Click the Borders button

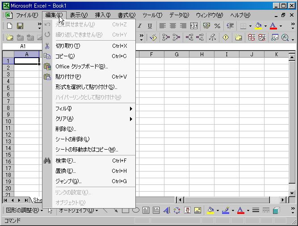pos(243,26)
